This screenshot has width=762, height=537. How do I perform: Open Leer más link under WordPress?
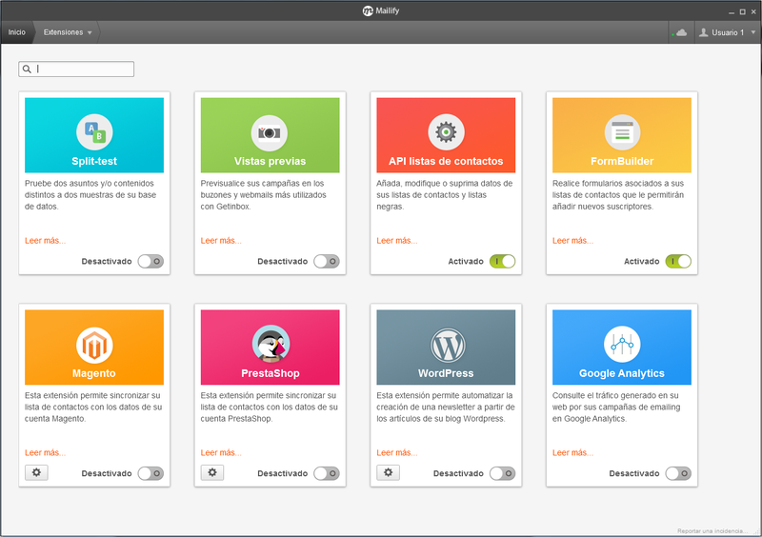point(397,452)
